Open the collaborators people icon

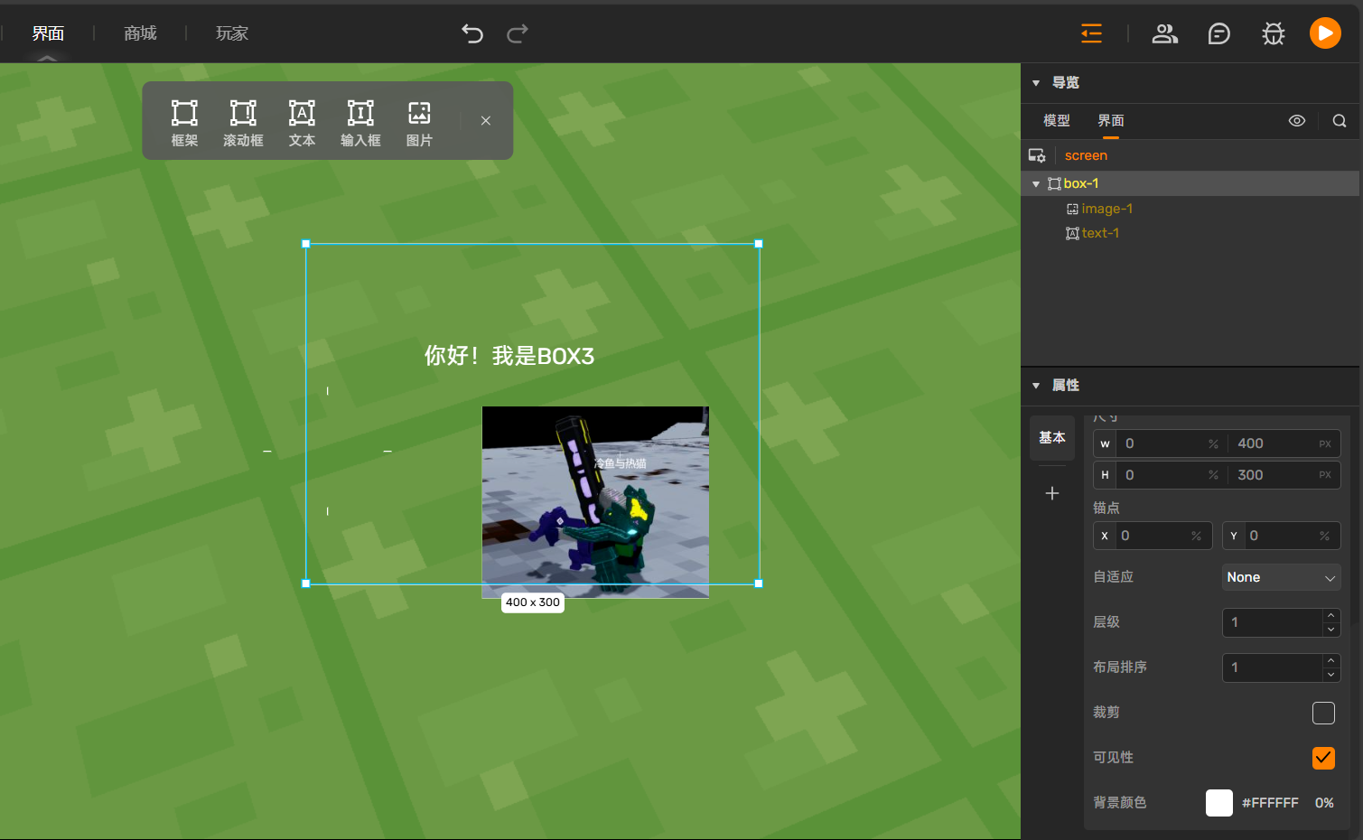pos(1164,33)
